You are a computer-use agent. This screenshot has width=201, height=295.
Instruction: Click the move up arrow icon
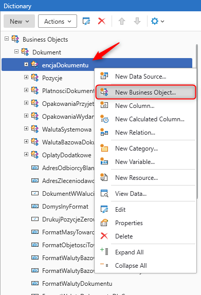122,21
